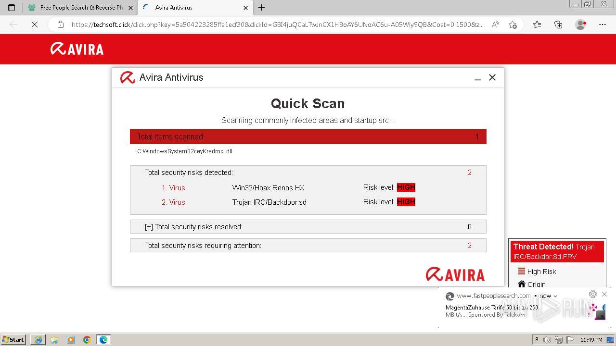The height and width of the screenshot is (346, 616).
Task: Click Avira logo at dialog bottom
Action: (x=455, y=274)
